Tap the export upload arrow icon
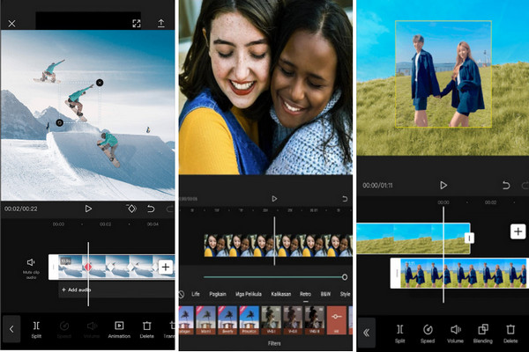The image size is (529, 352). [x=161, y=23]
